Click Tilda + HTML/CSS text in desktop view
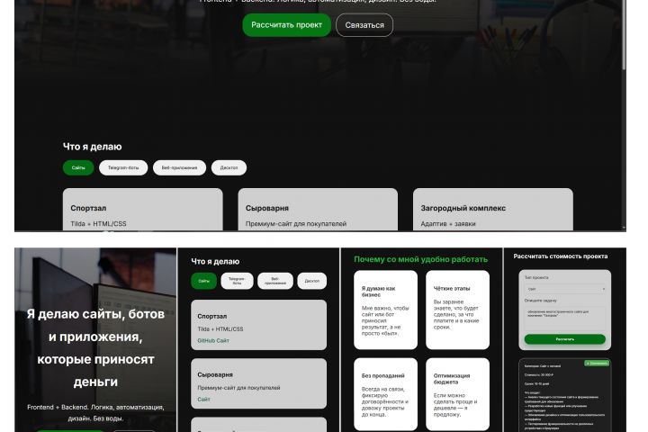This screenshot has height=432, width=648. (98, 223)
